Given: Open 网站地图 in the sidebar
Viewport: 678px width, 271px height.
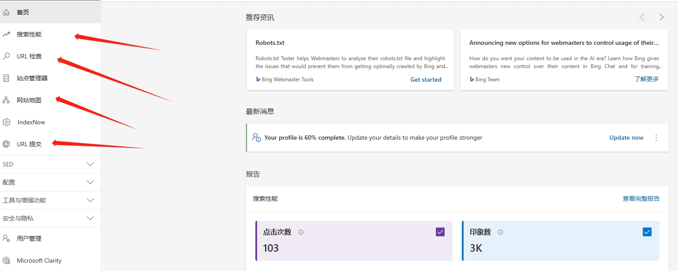Looking at the screenshot, I should [50, 100].
